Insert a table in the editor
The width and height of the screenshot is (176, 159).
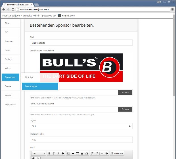pos(77,153)
